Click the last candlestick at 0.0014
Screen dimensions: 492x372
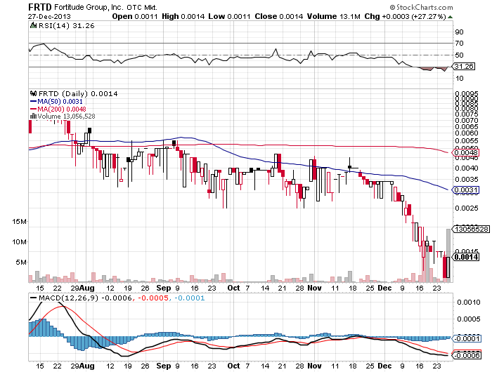(448, 267)
